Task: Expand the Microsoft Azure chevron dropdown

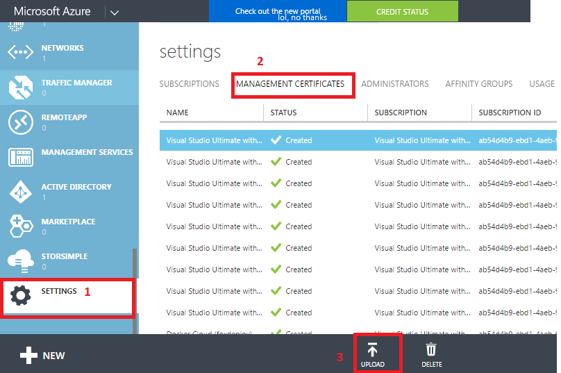Action: [115, 13]
